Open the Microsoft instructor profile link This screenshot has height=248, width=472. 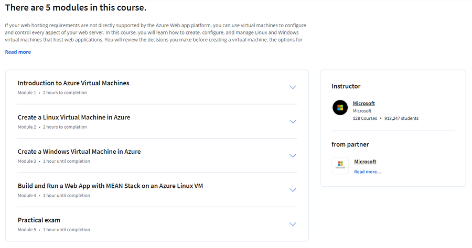click(x=363, y=103)
